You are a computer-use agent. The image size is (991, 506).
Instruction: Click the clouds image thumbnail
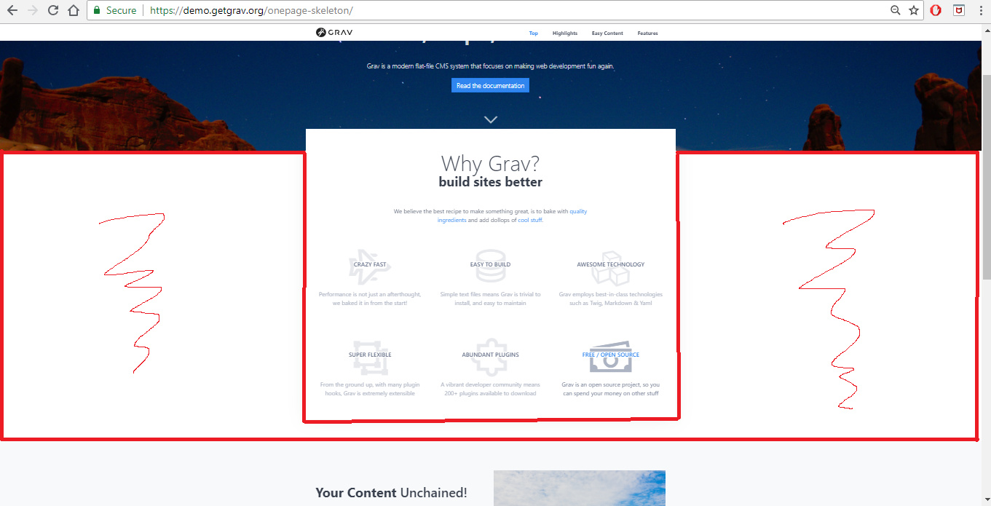tap(580, 488)
